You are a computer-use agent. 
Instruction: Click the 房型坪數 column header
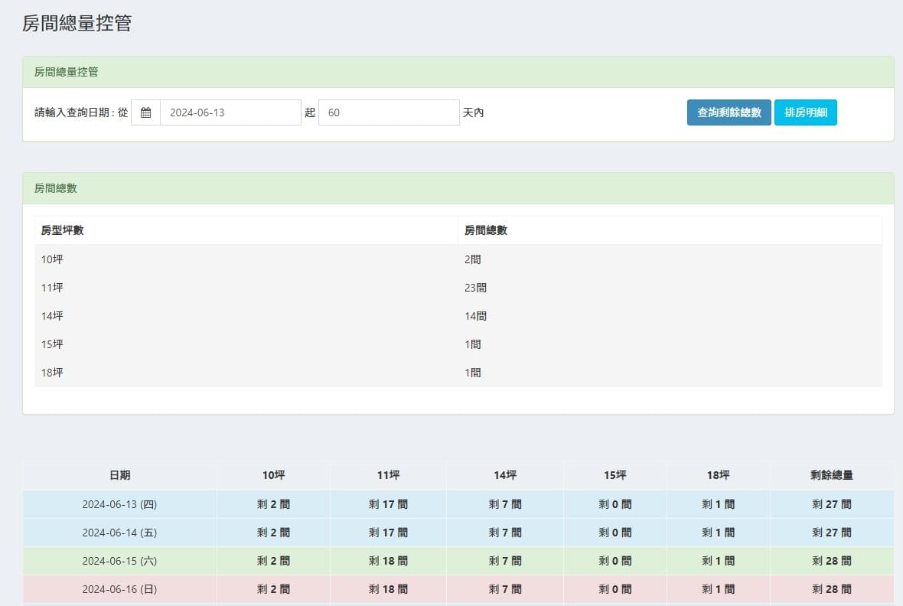tap(63, 230)
